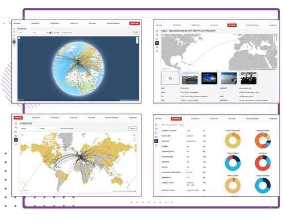Image resolution: width=283 pixels, height=220 pixels.
Task: Toggle the include future flights option in the globe panel
Action: (x=67, y=33)
